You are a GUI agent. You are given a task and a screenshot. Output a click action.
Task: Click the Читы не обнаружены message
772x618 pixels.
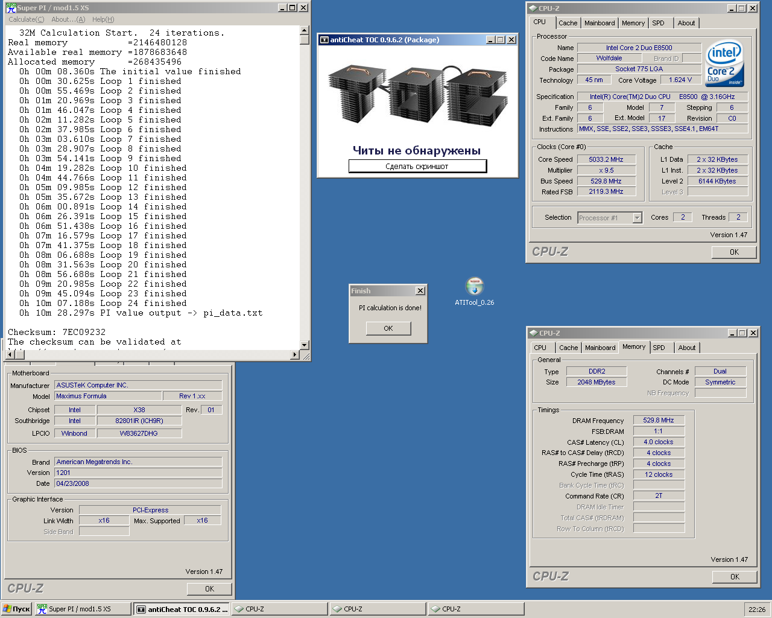click(417, 150)
